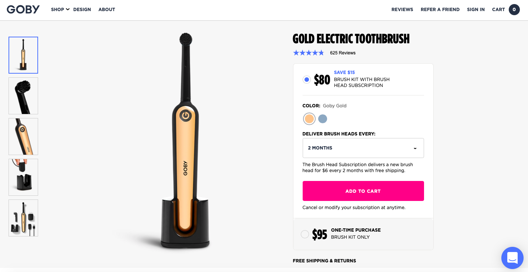The height and width of the screenshot is (272, 528).
Task: Select the full kit contents thumbnail
Action: 23,218
